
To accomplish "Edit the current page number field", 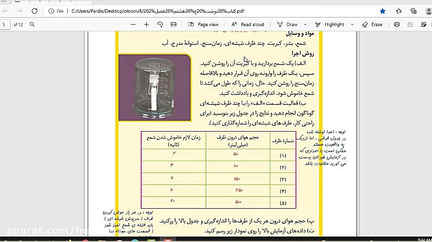I will click(5, 24).
